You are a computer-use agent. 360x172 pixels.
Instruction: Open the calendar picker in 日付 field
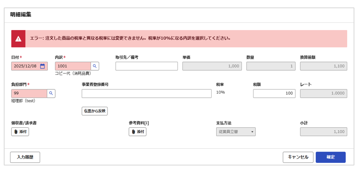tap(42, 66)
